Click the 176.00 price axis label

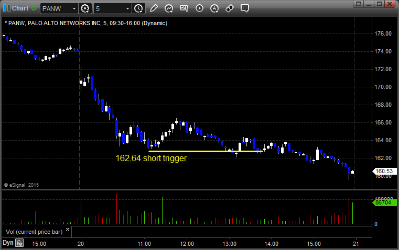(383, 33)
